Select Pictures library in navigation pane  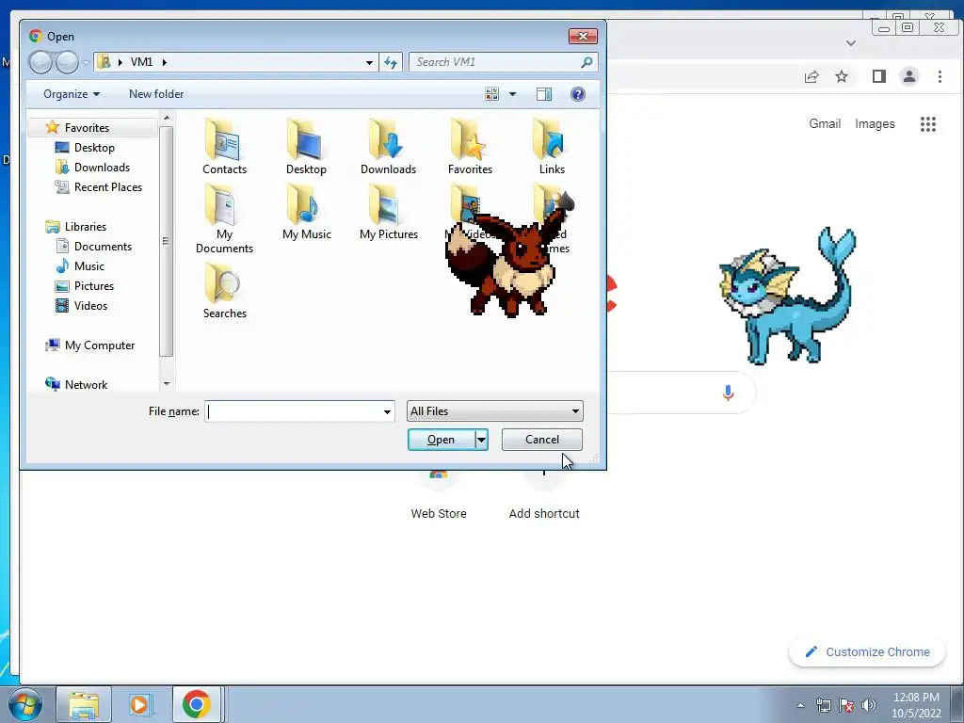point(85,285)
